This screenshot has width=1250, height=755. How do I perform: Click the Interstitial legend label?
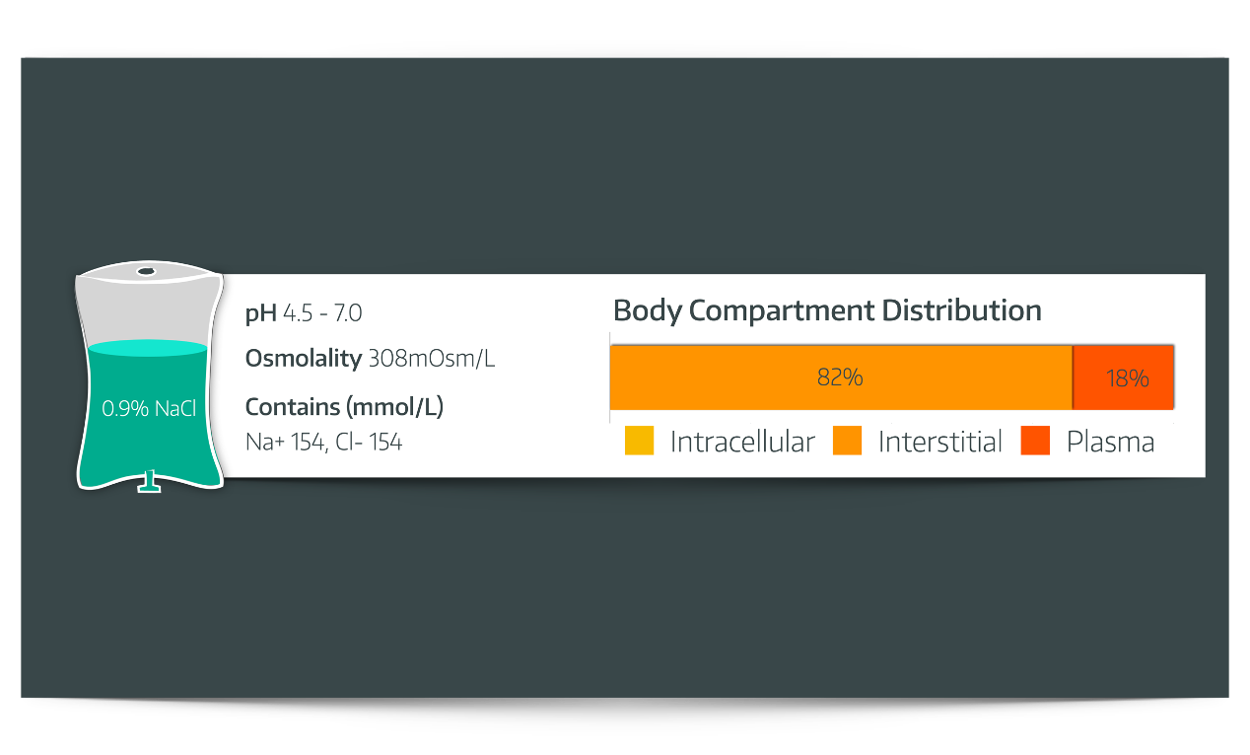(939, 442)
